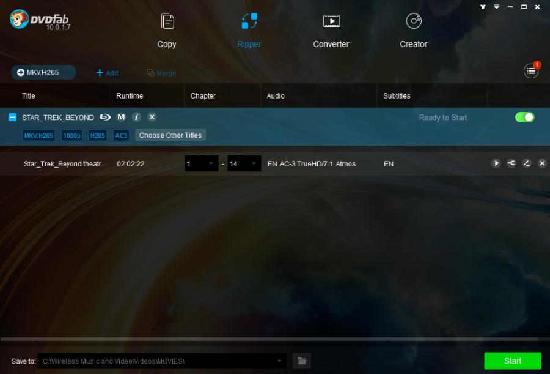550x374 pixels.
Task: Click the Blu-ray disc icon
Action: [x=105, y=117]
